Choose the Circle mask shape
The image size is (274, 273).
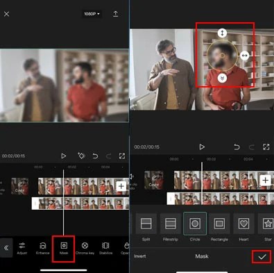[x=195, y=226]
